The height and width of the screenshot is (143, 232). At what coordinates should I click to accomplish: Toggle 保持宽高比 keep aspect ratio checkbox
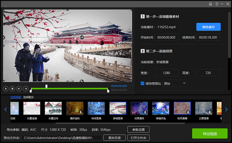point(142,83)
